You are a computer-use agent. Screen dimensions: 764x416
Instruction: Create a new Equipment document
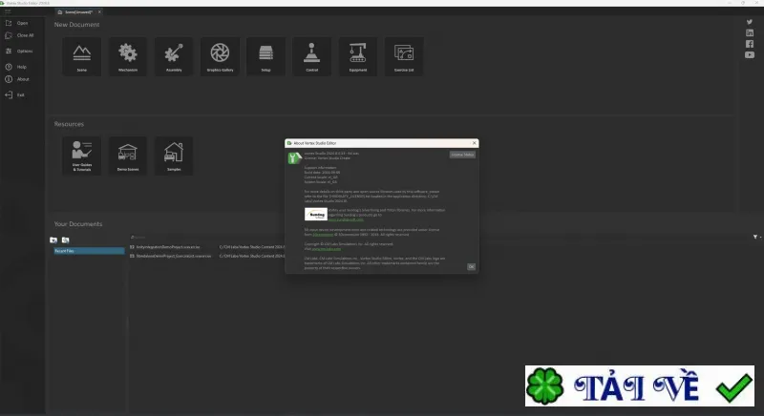point(357,56)
